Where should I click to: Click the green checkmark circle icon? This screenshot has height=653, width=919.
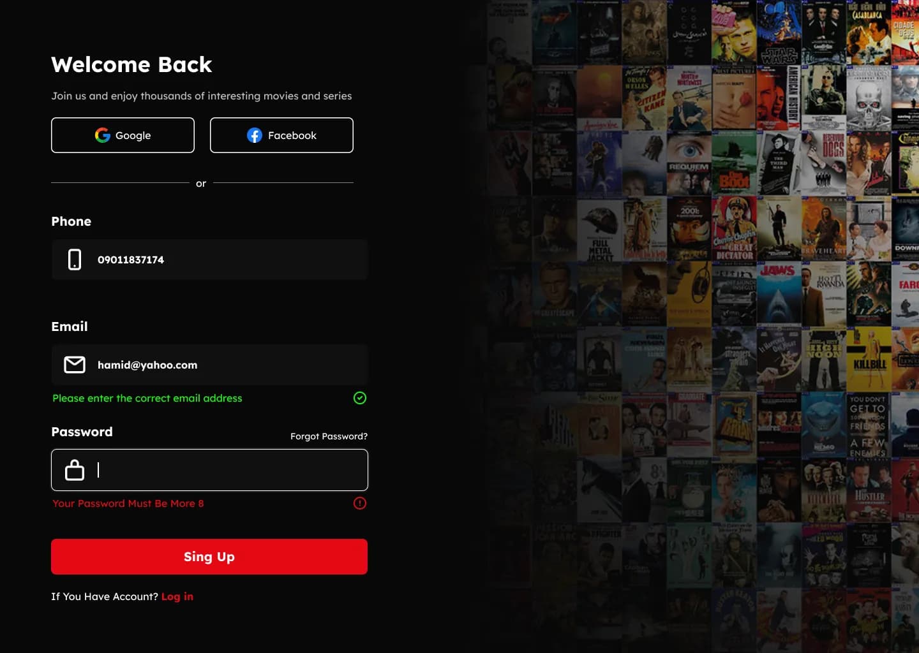360,398
